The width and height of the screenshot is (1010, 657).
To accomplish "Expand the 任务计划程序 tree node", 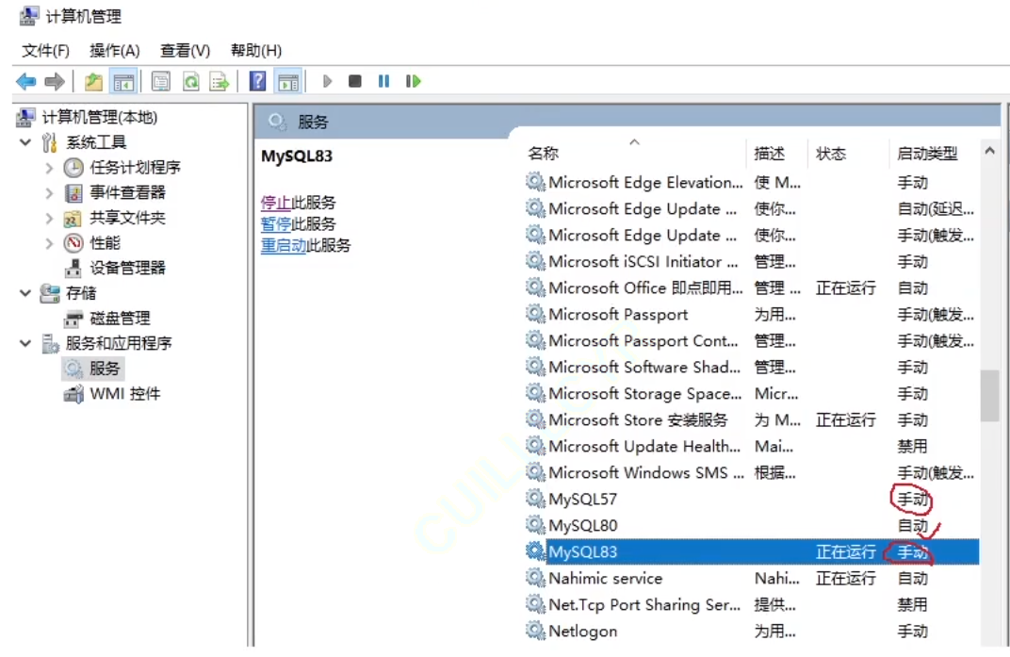I will pyautogui.click(x=49, y=168).
